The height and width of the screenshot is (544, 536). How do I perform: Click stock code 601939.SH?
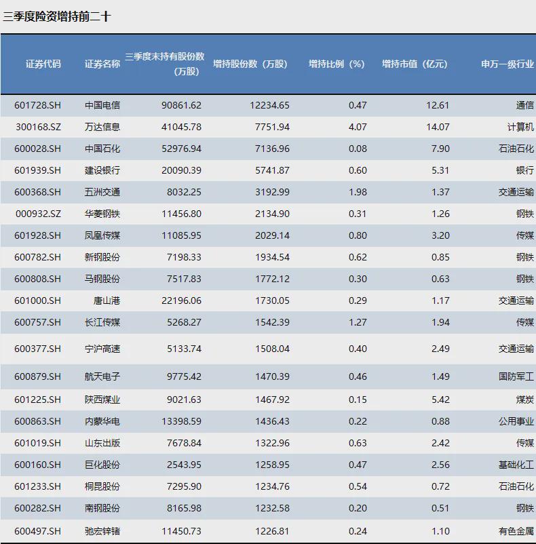coord(37,170)
